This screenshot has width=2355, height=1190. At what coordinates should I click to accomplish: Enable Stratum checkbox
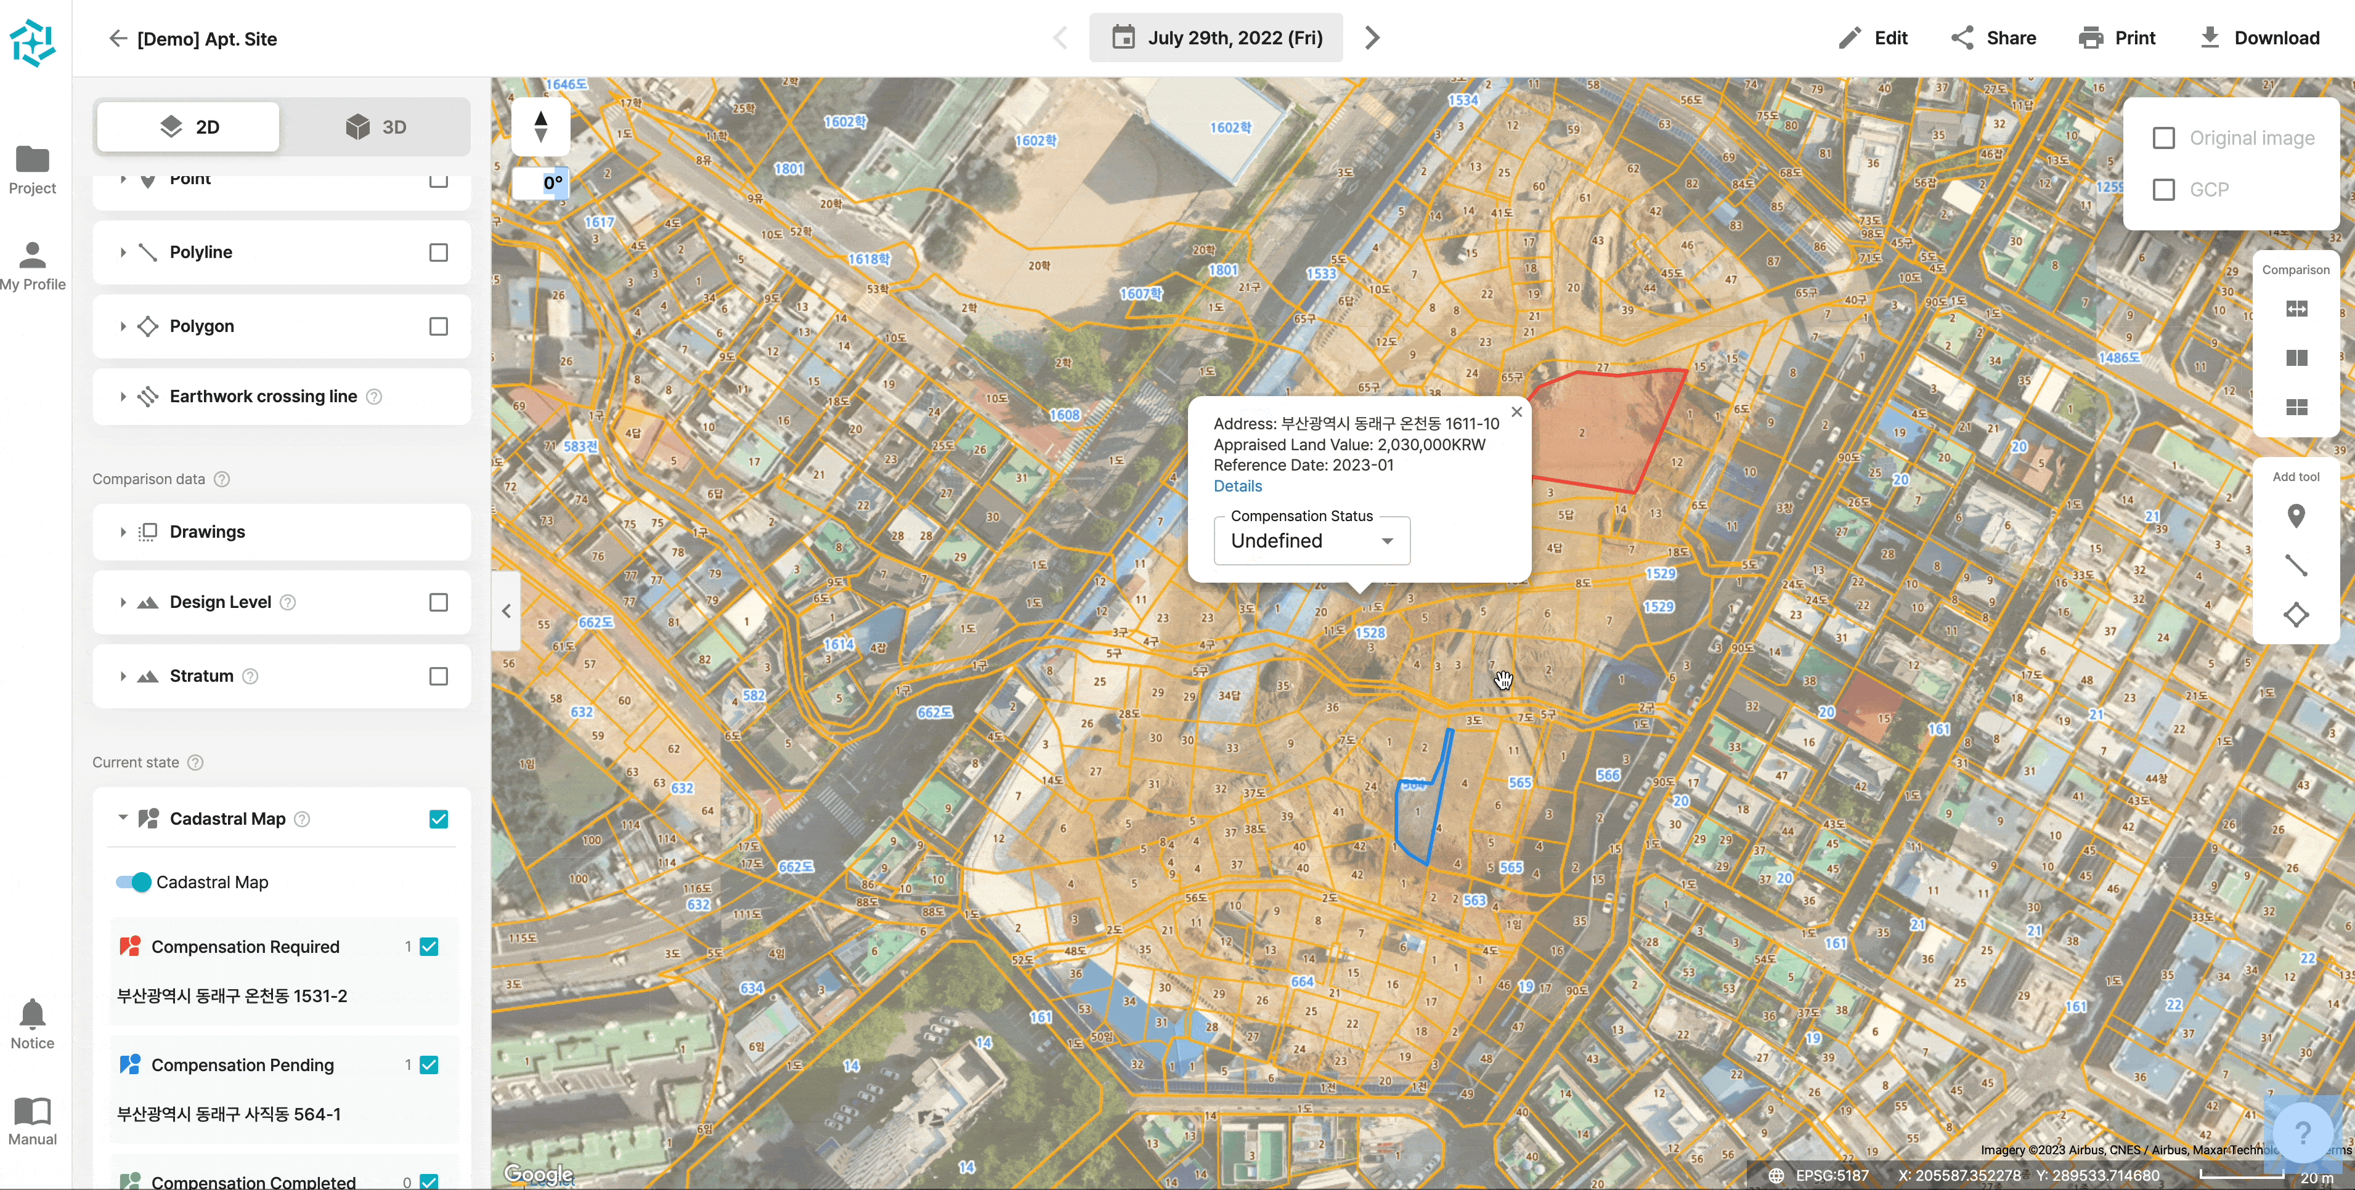click(439, 676)
